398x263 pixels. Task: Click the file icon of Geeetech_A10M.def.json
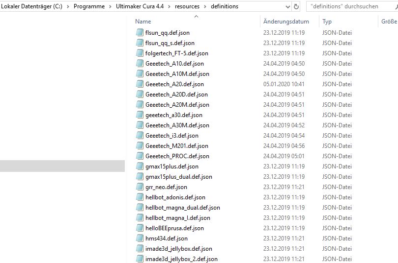(140, 73)
